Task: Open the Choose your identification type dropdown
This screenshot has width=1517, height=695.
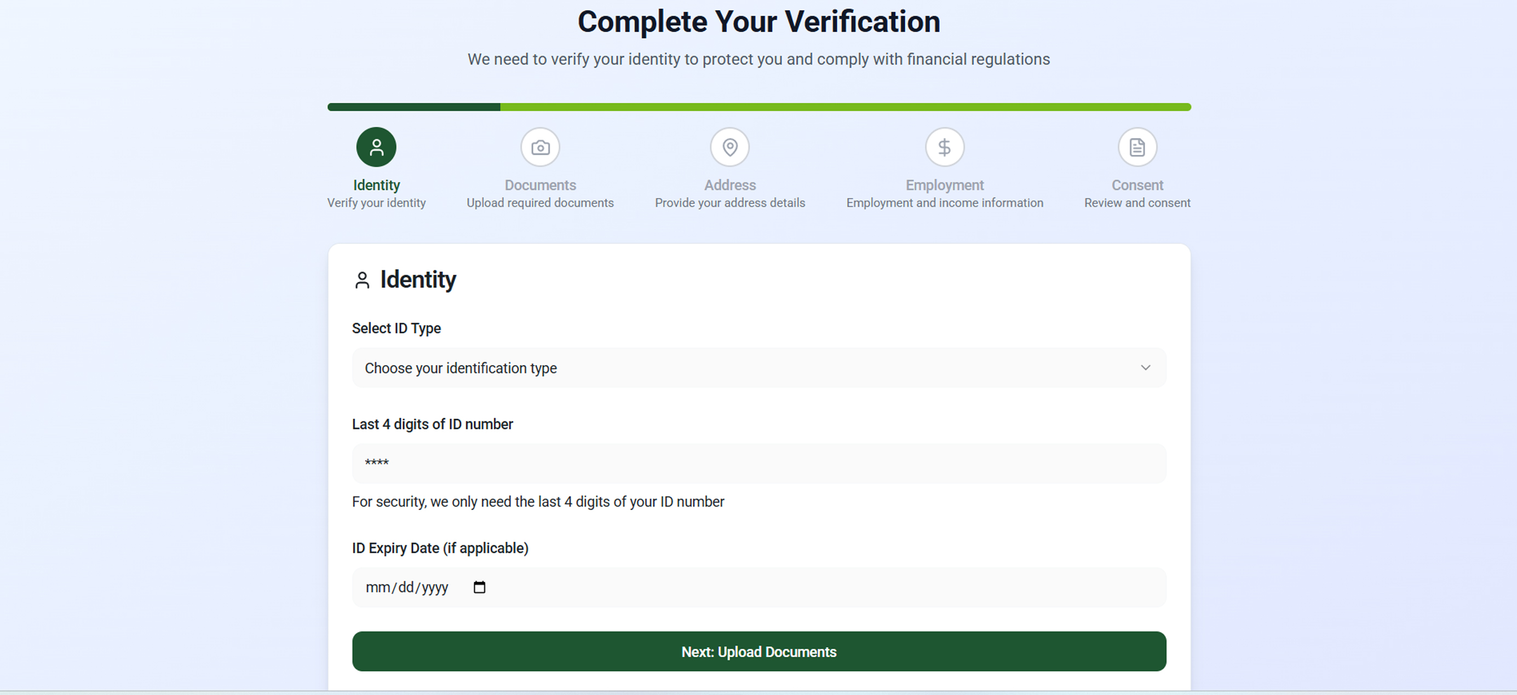Action: pyautogui.click(x=758, y=368)
